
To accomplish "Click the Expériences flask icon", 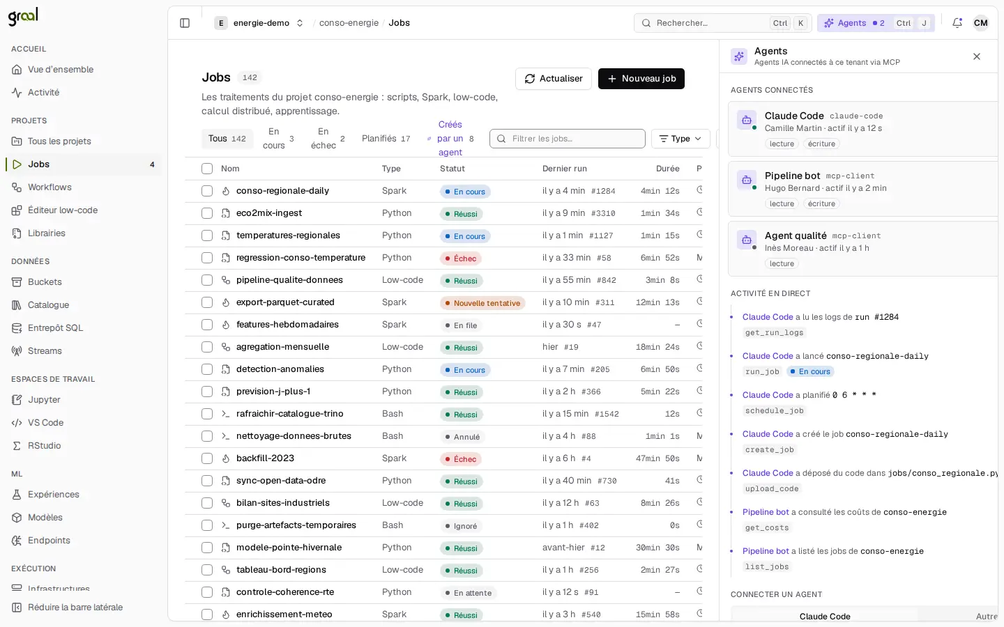I will pyautogui.click(x=17, y=495).
